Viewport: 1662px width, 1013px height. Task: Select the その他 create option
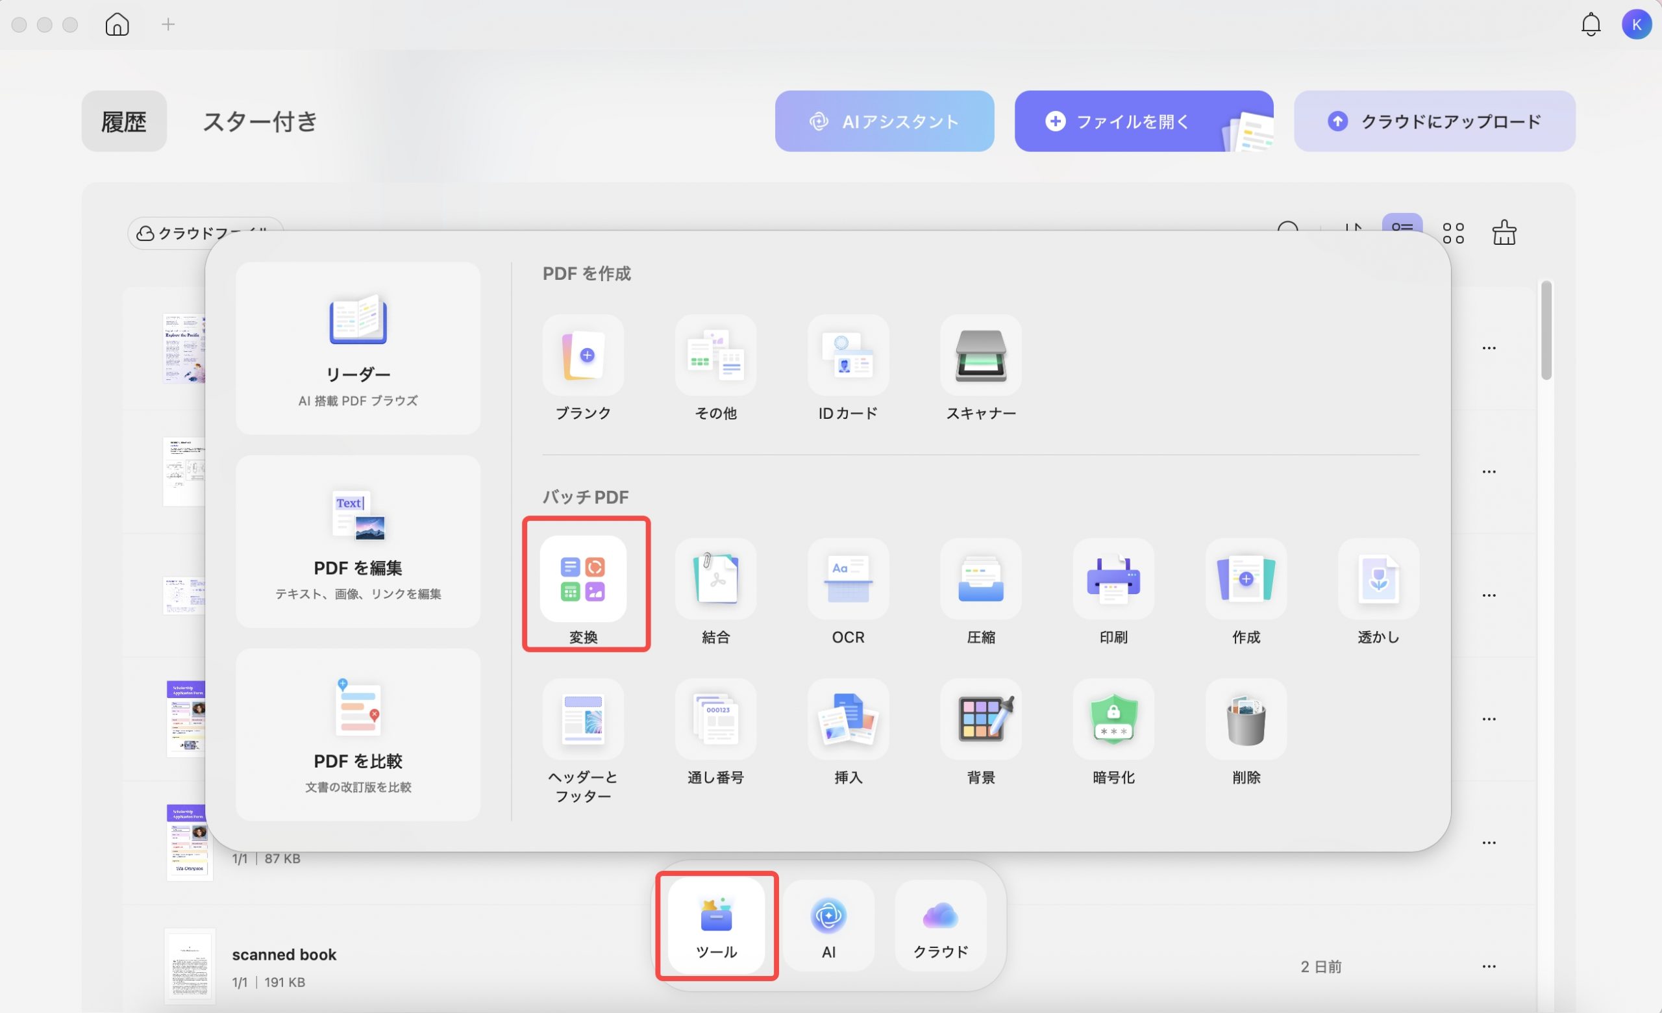pyautogui.click(x=715, y=355)
